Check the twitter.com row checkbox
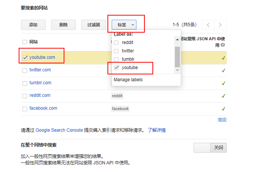Viewport: 266px width, 172px height. pos(25,71)
